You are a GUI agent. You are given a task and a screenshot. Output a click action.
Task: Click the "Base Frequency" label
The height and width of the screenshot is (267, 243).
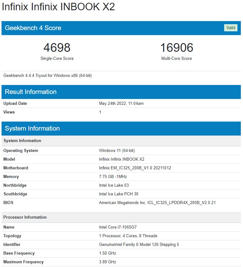(19, 253)
